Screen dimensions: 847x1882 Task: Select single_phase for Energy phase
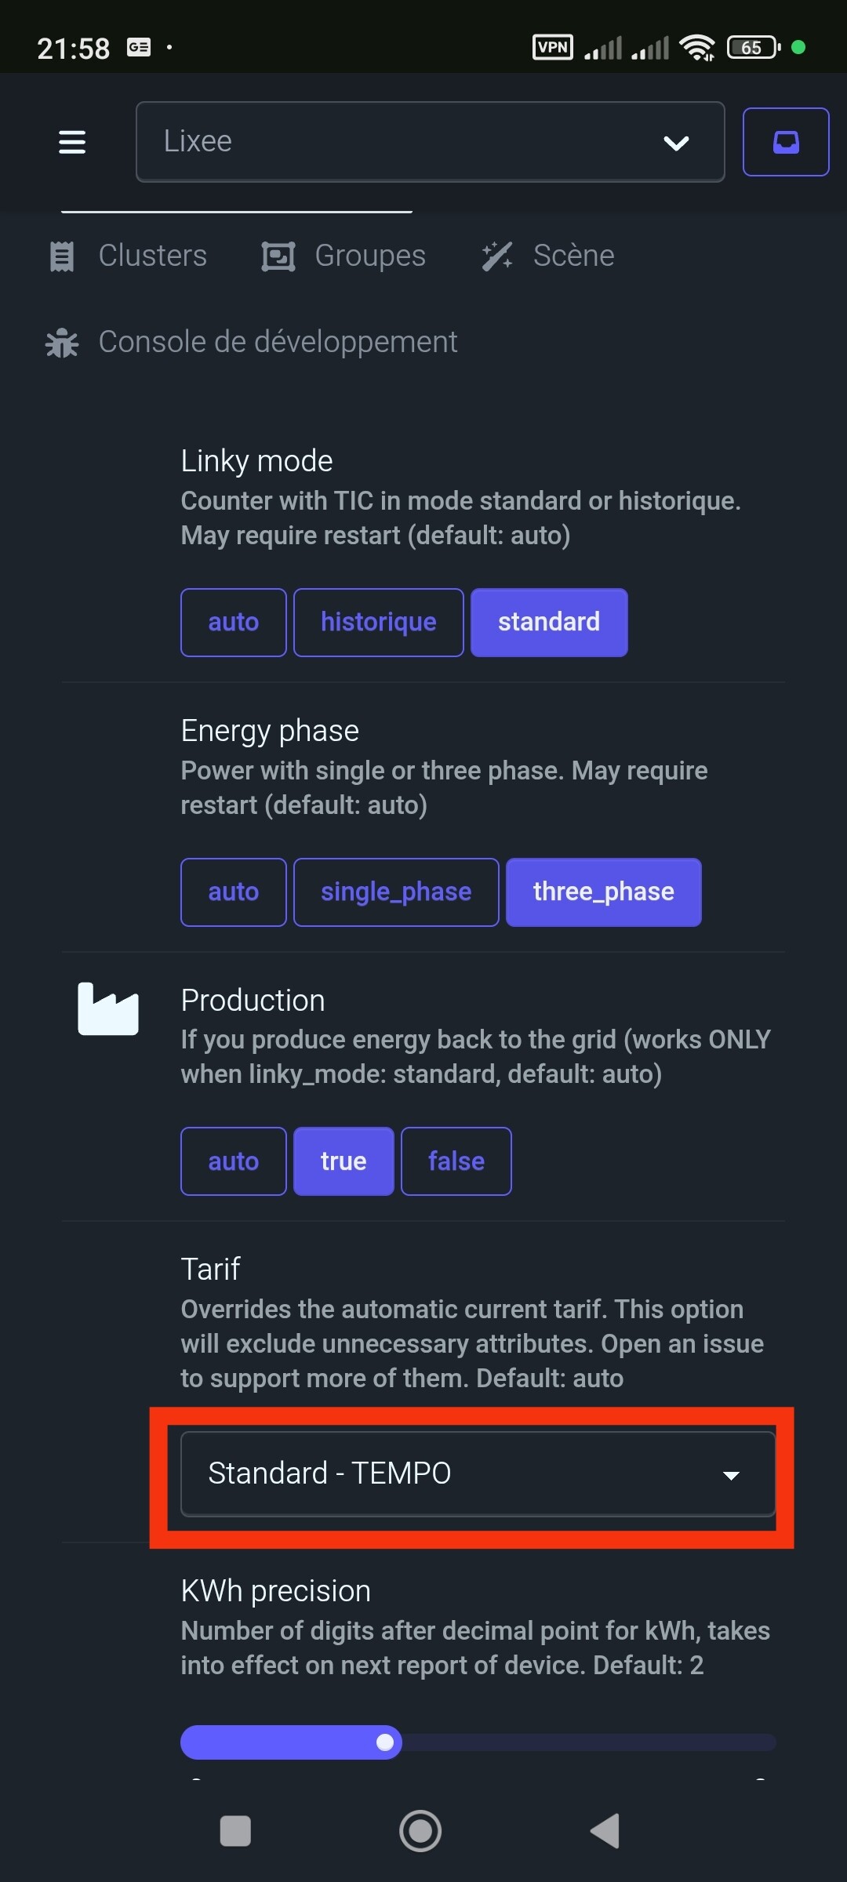pyautogui.click(x=396, y=892)
